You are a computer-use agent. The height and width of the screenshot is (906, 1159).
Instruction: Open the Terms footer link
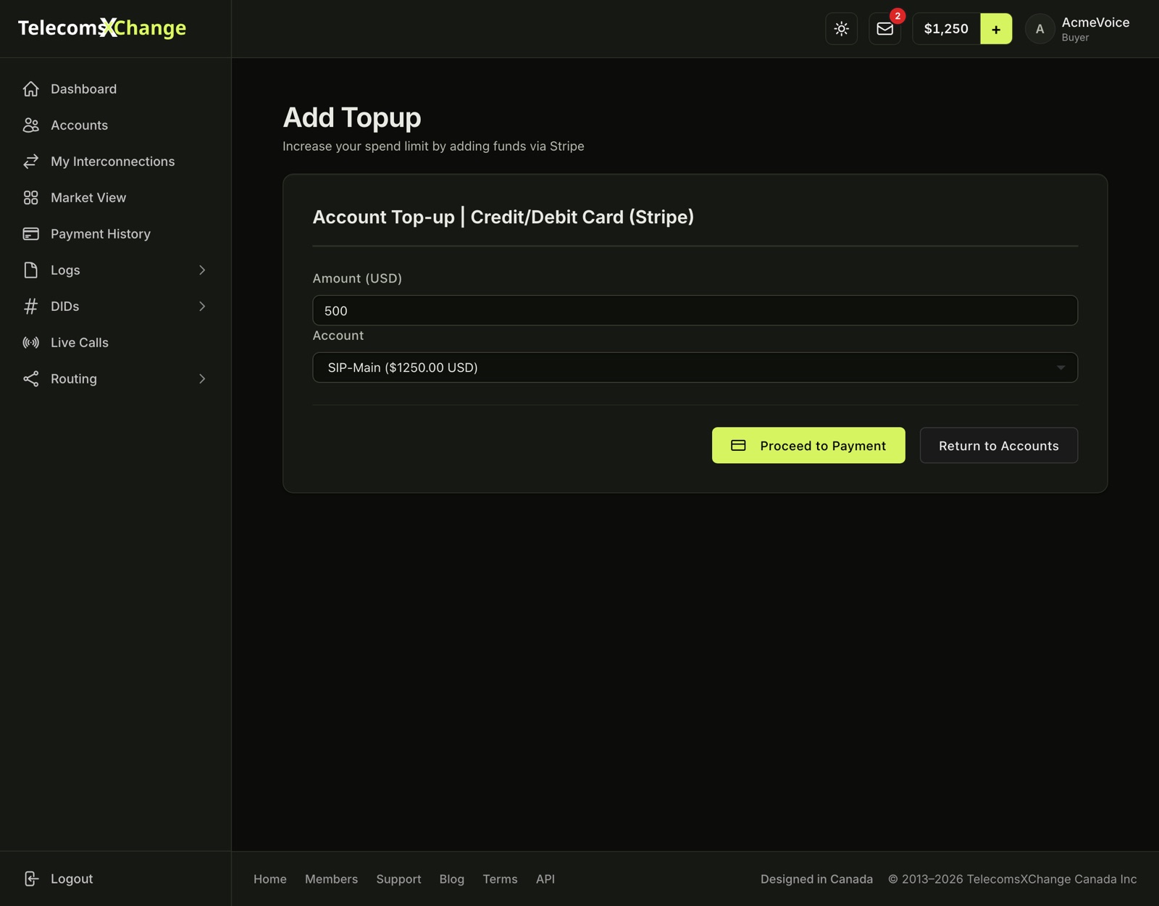pos(501,879)
